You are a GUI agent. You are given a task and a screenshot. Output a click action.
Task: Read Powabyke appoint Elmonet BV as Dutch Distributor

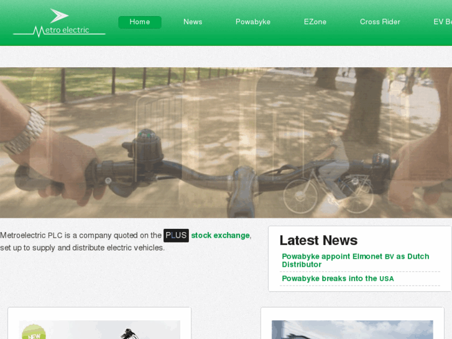356,260
